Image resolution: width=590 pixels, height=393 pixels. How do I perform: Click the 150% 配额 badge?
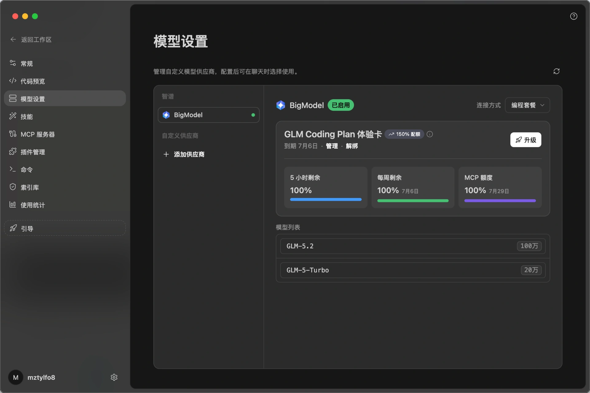point(404,134)
